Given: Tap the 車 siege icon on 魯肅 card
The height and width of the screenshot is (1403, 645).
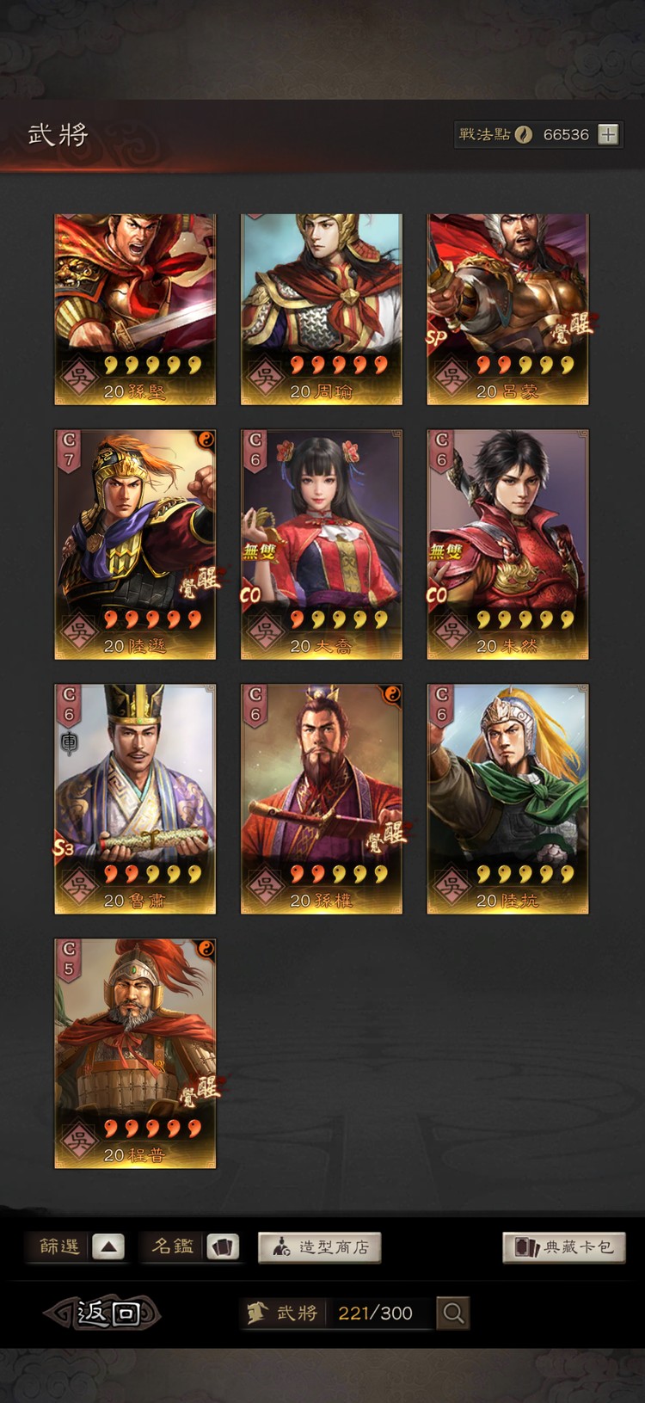Looking at the screenshot, I should pos(69,742).
